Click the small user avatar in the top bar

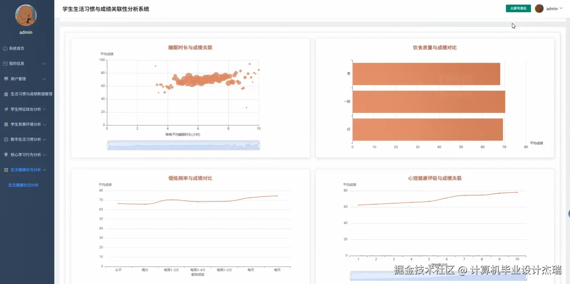(x=539, y=9)
